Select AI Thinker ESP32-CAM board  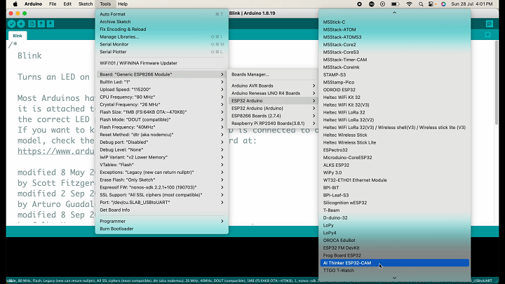point(394,263)
